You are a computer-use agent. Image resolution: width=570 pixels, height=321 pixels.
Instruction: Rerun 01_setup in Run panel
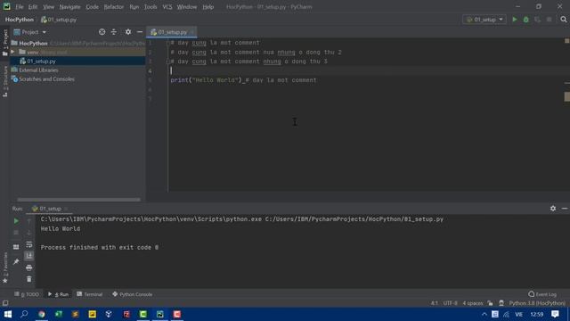(16, 221)
